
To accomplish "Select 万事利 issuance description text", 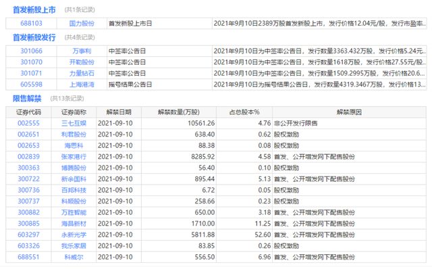I will click(x=319, y=51).
